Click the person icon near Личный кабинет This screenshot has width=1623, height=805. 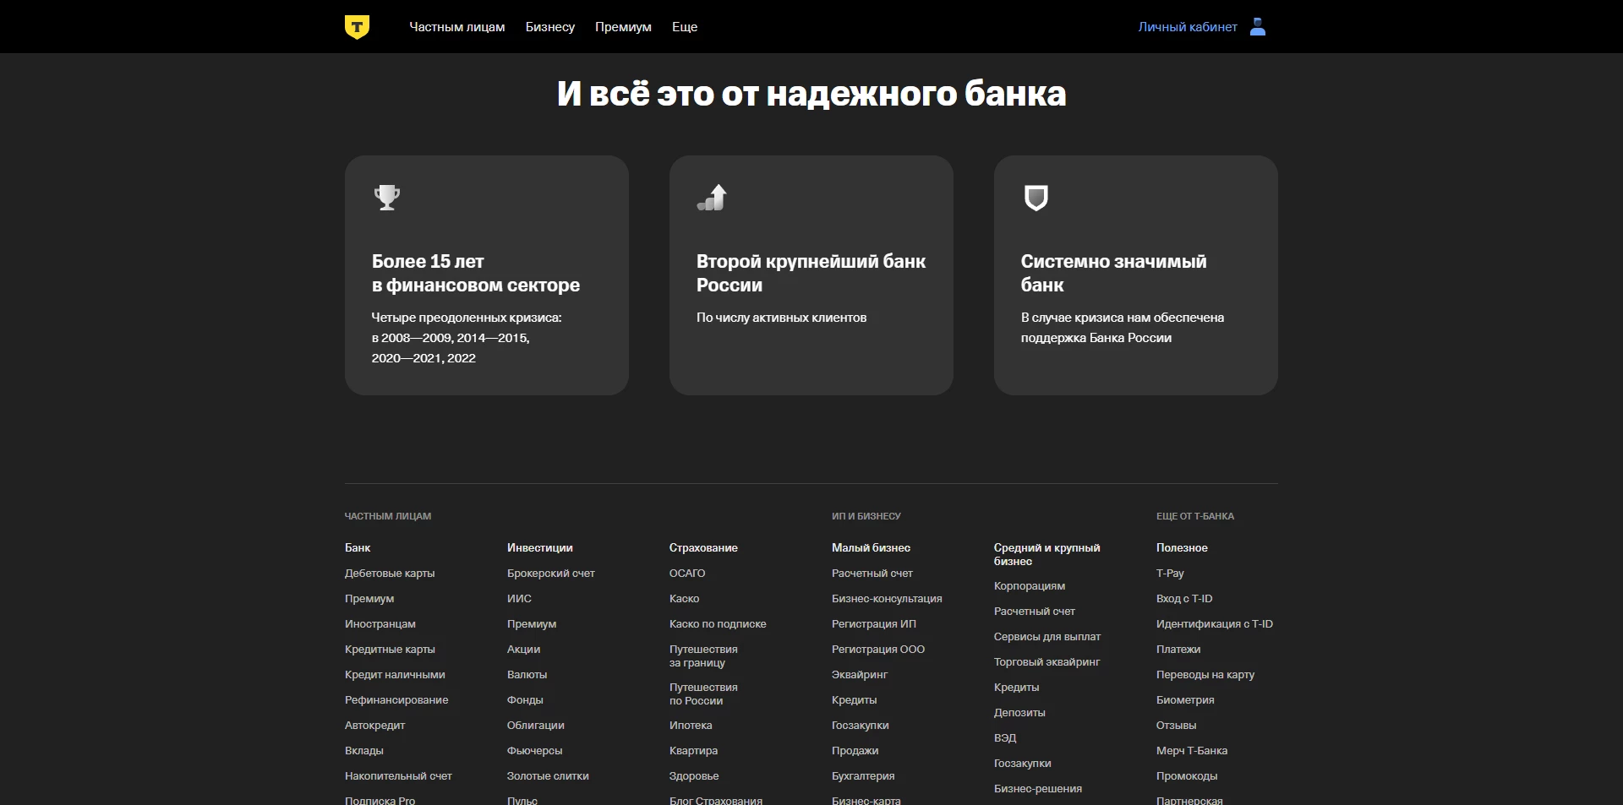1258,26
